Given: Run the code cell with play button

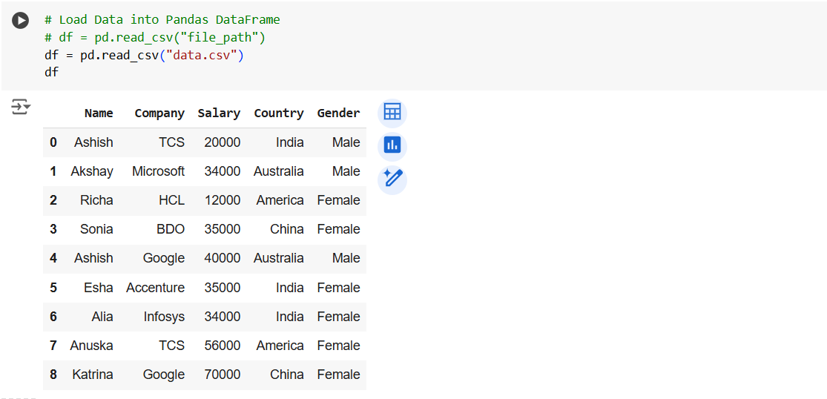Looking at the screenshot, I should click(21, 21).
